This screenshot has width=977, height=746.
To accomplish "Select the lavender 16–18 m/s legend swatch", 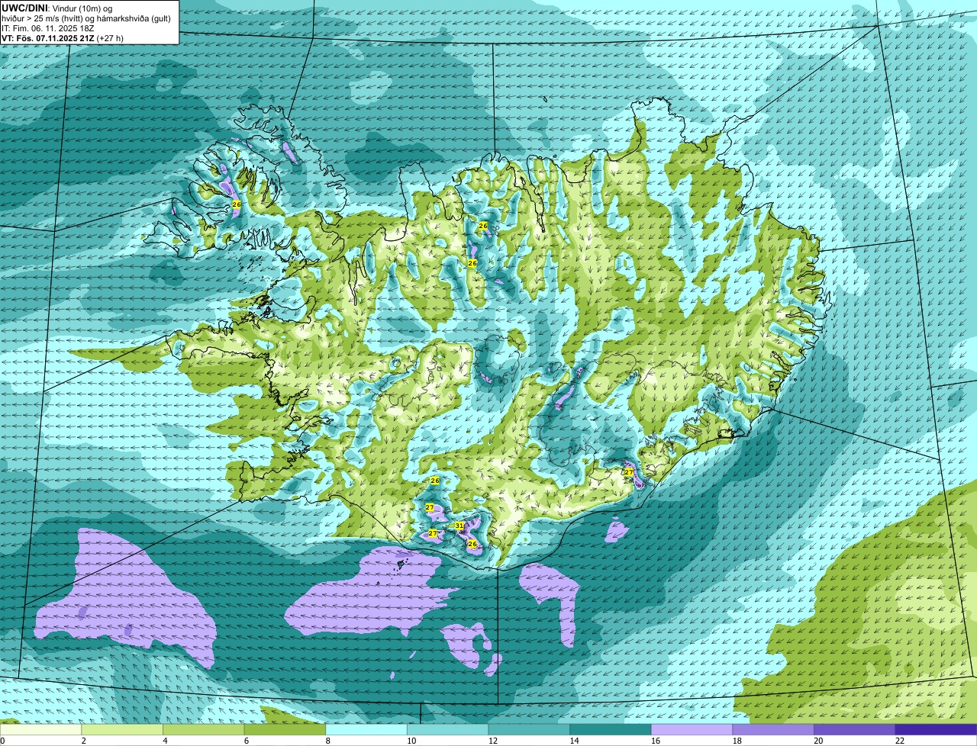I will 692,729.
